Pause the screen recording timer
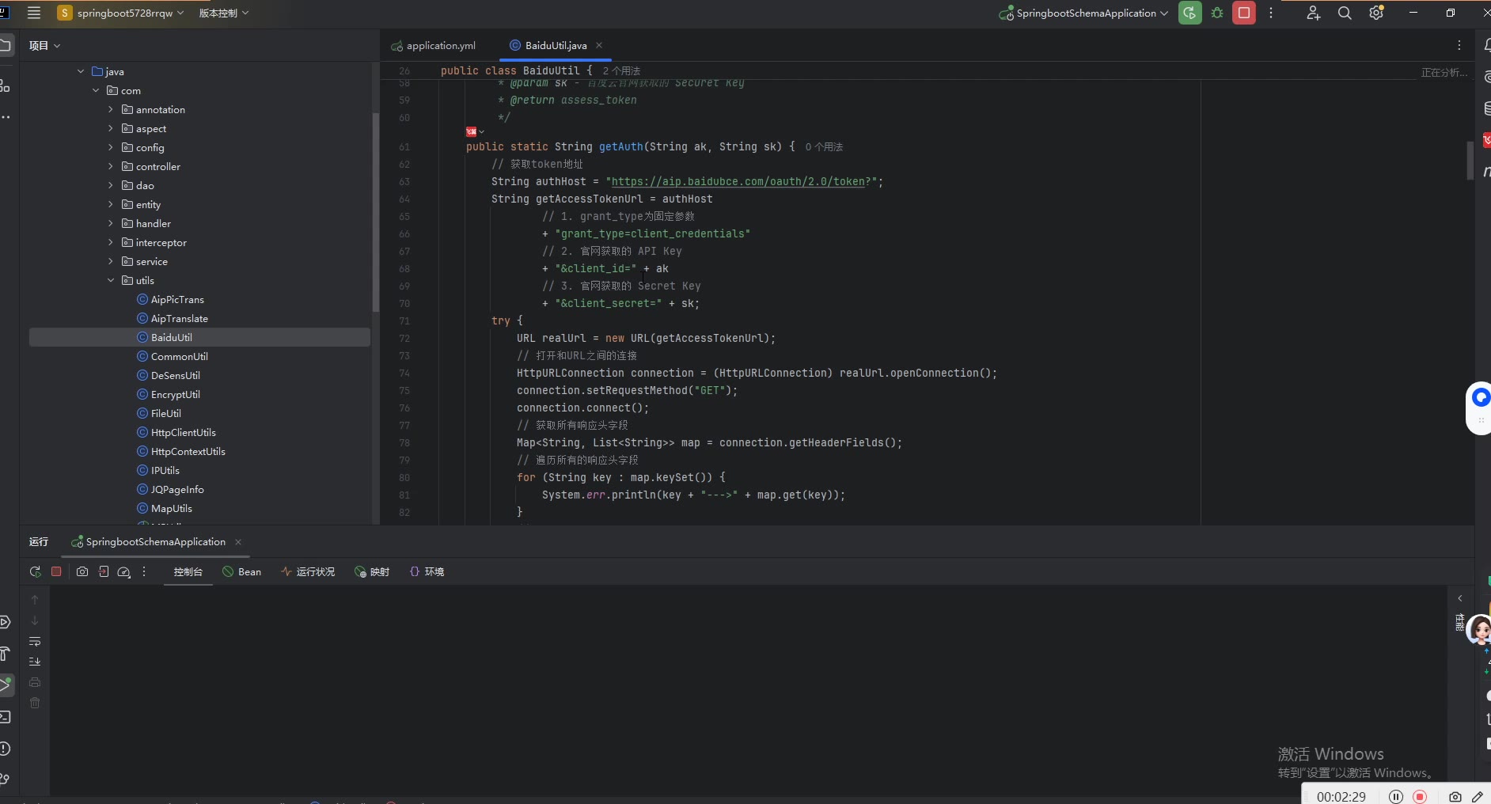 point(1396,796)
